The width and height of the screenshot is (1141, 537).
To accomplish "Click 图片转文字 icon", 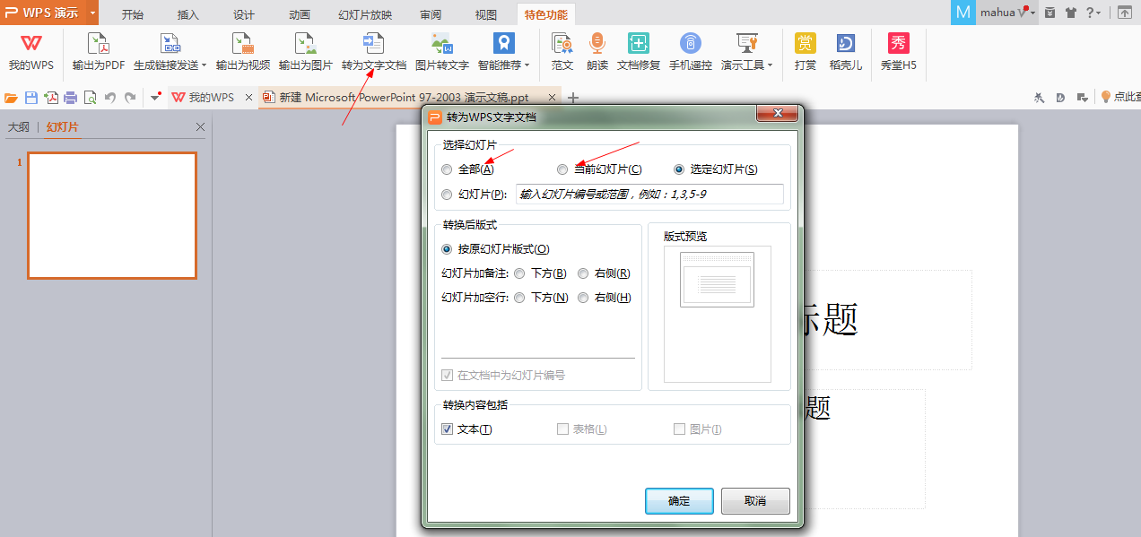I will tap(441, 43).
